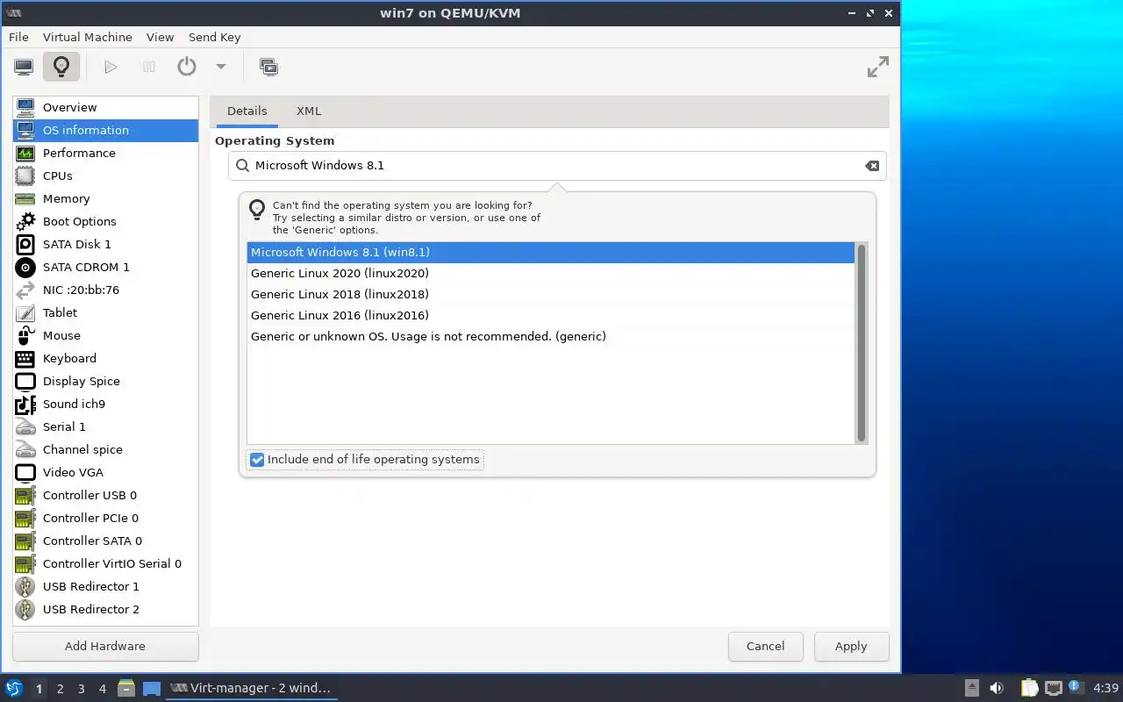Select Controller USB 0

pyautogui.click(x=105, y=495)
